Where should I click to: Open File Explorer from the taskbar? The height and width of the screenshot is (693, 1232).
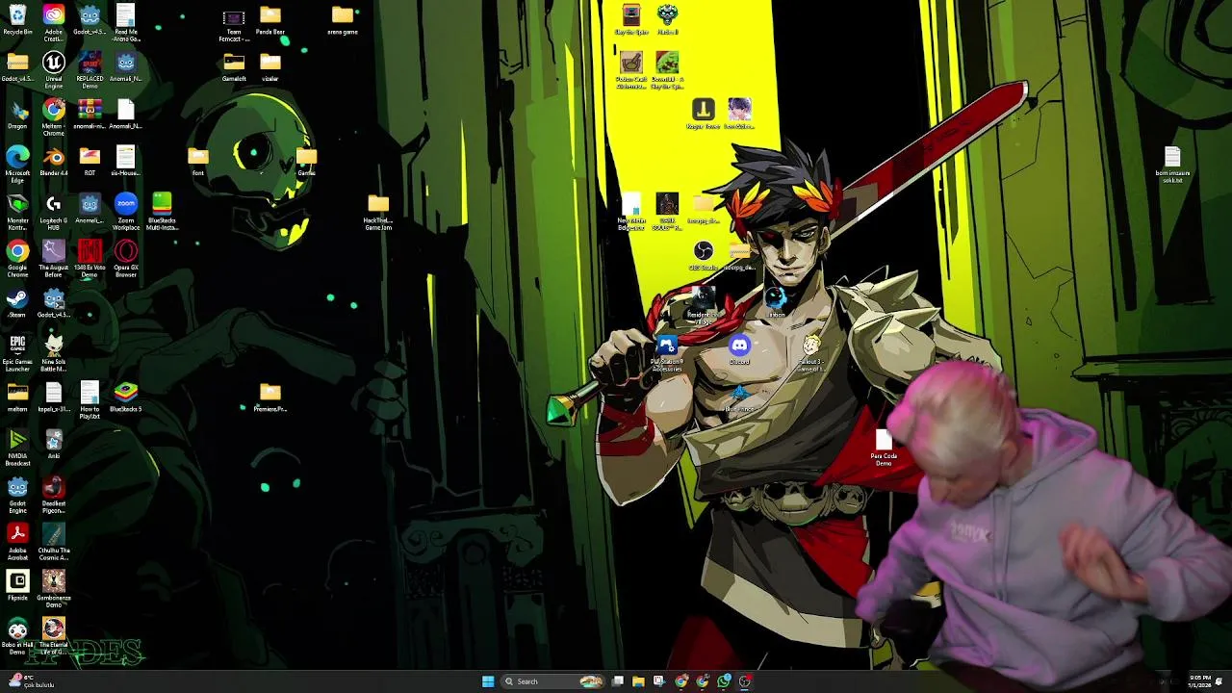[638, 681]
